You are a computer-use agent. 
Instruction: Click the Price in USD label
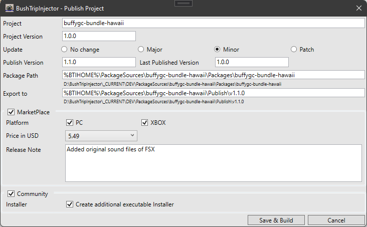[22, 136]
